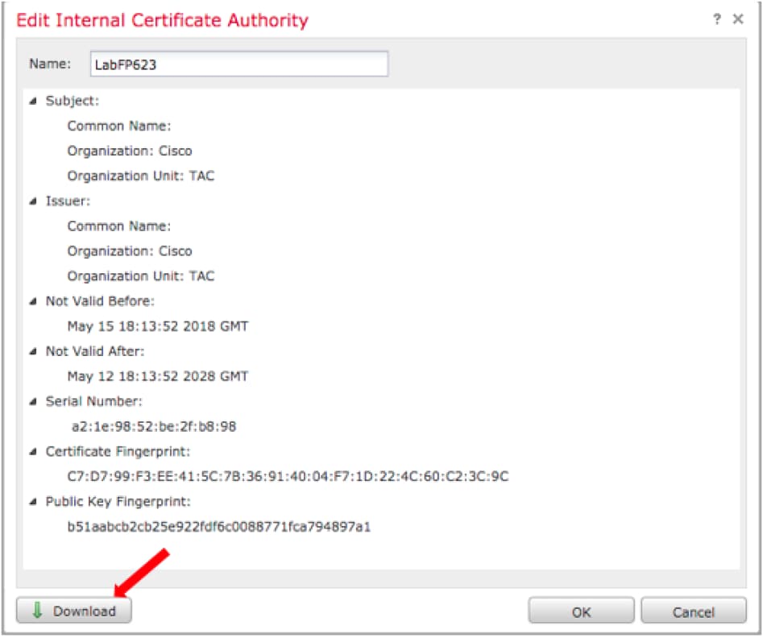Collapse the Serial Number section

[x=33, y=402]
